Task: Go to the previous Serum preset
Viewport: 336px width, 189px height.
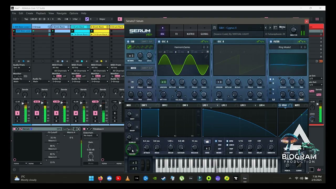Action: pos(266,28)
